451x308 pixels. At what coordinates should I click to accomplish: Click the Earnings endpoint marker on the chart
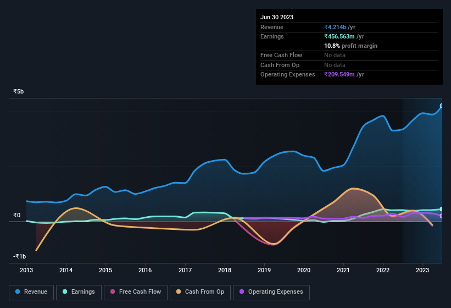point(442,209)
